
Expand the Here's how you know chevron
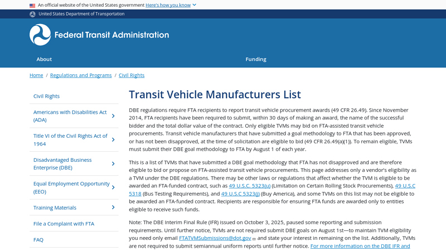point(194,5)
